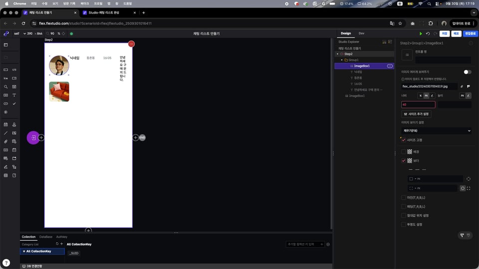Click the help question mark icon
This screenshot has height=269, width=479.
(x=6, y=263)
